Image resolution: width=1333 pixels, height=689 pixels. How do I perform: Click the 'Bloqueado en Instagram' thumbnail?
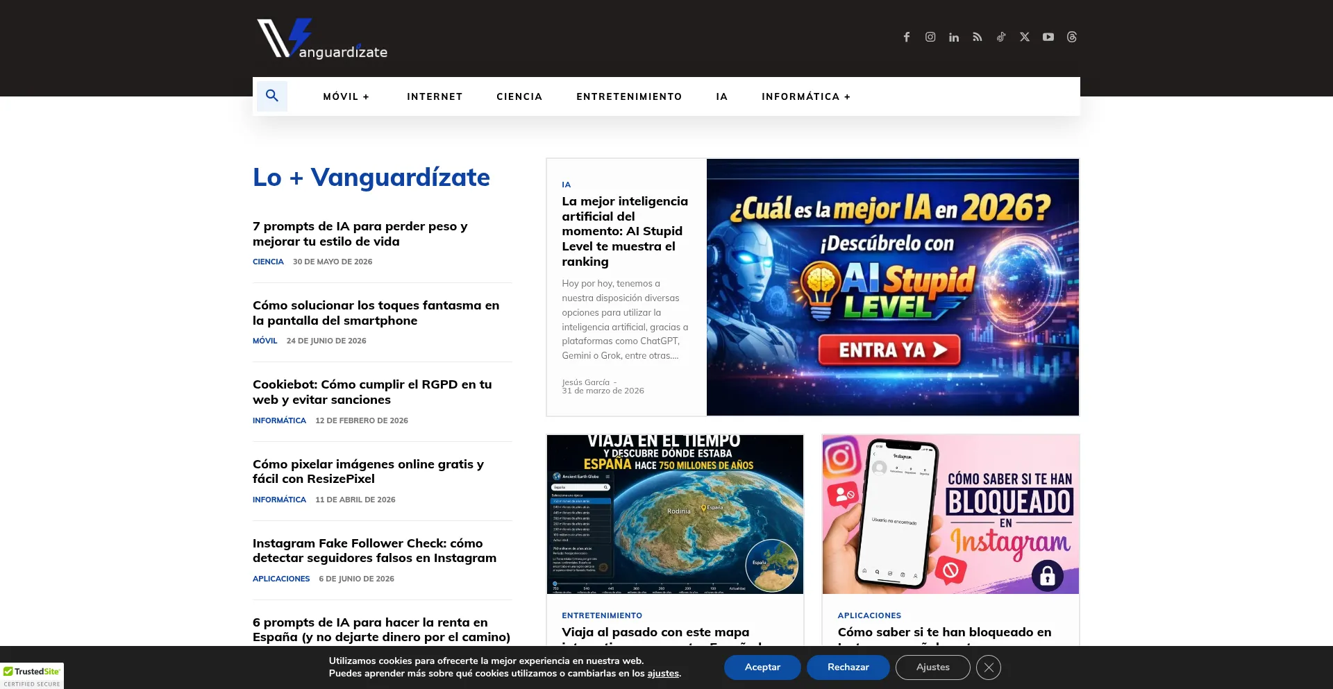point(950,514)
